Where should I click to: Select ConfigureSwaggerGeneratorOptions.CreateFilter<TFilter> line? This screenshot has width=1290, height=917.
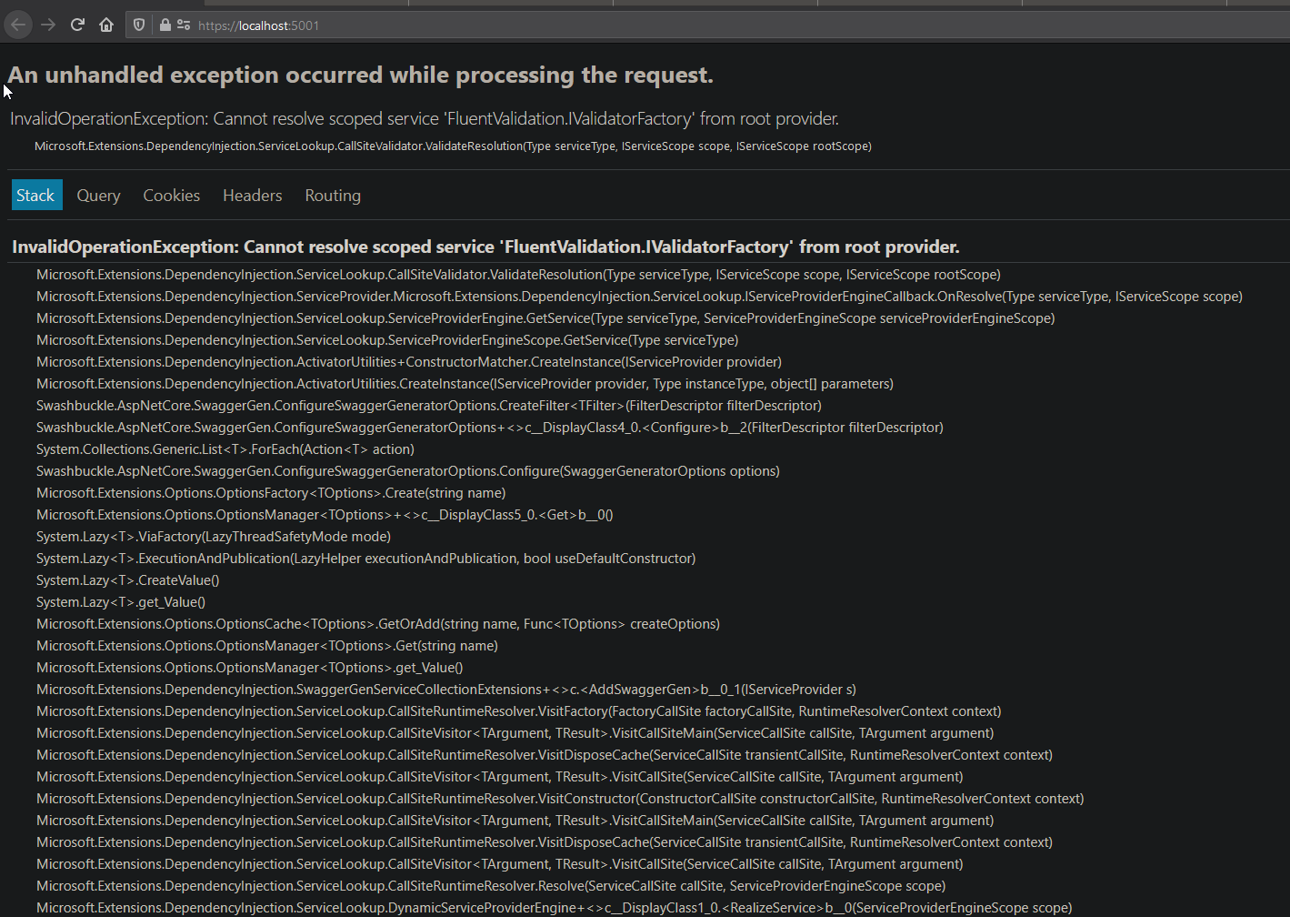tap(429, 406)
